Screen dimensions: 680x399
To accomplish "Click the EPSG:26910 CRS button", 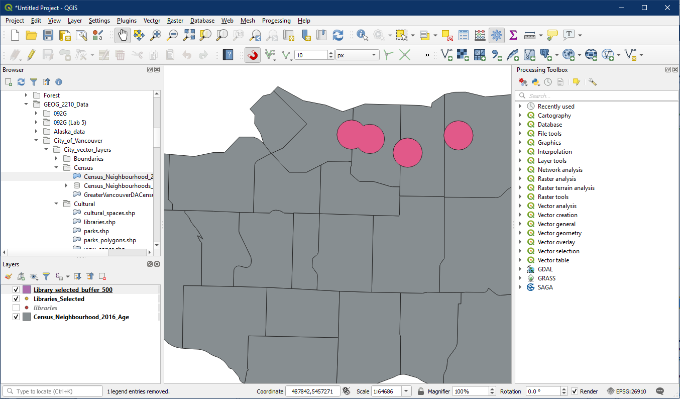I will pyautogui.click(x=626, y=391).
